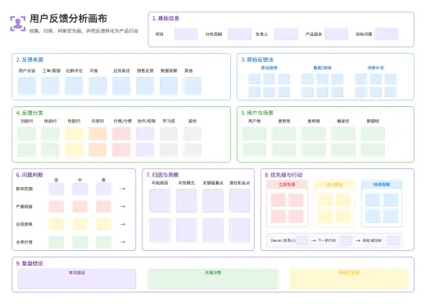Click the note below 问卷

97,86
